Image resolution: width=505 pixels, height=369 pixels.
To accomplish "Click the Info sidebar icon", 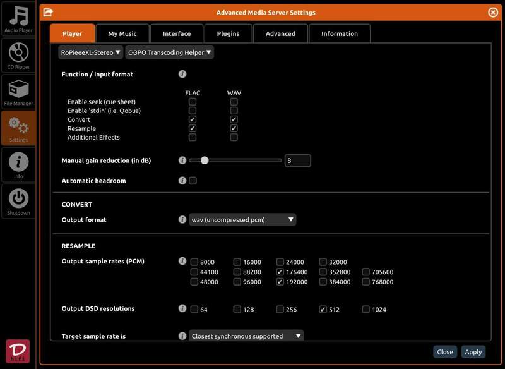I will point(18,165).
